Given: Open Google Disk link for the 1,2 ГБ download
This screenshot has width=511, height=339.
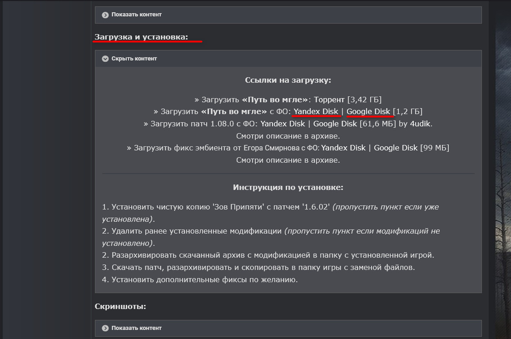Looking at the screenshot, I should coord(368,111).
